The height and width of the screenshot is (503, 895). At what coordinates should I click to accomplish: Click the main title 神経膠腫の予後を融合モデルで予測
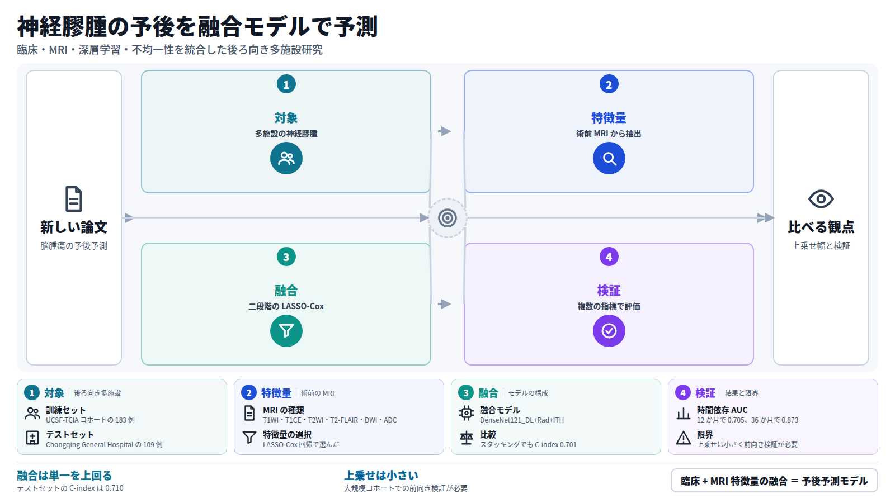pyautogui.click(x=197, y=27)
